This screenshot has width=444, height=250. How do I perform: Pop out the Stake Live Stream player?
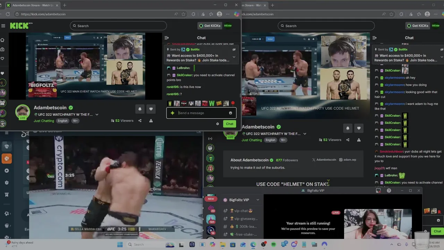pyautogui.click(x=199, y=131)
